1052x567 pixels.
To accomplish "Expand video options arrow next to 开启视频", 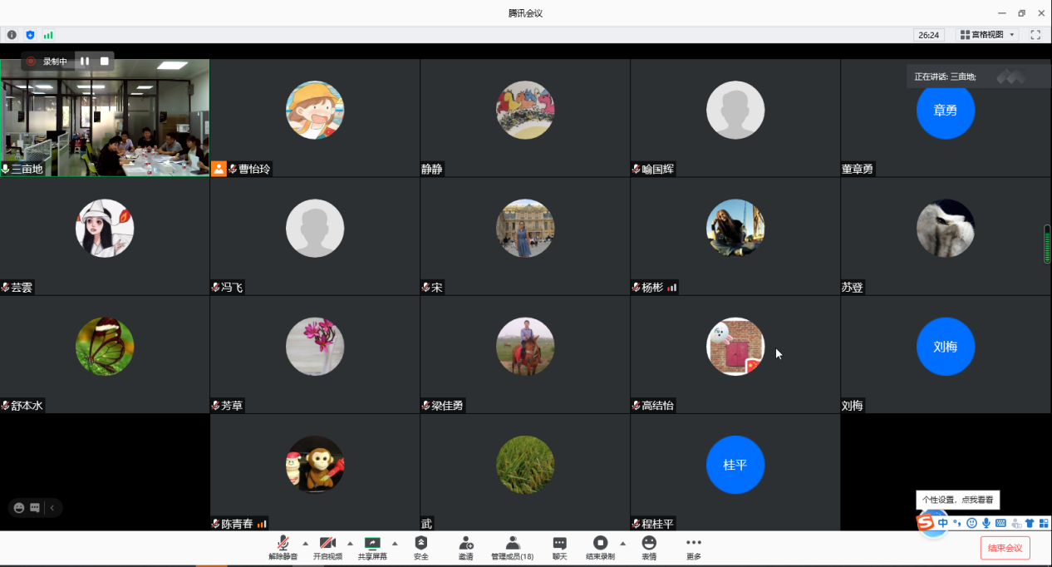I will [350, 543].
